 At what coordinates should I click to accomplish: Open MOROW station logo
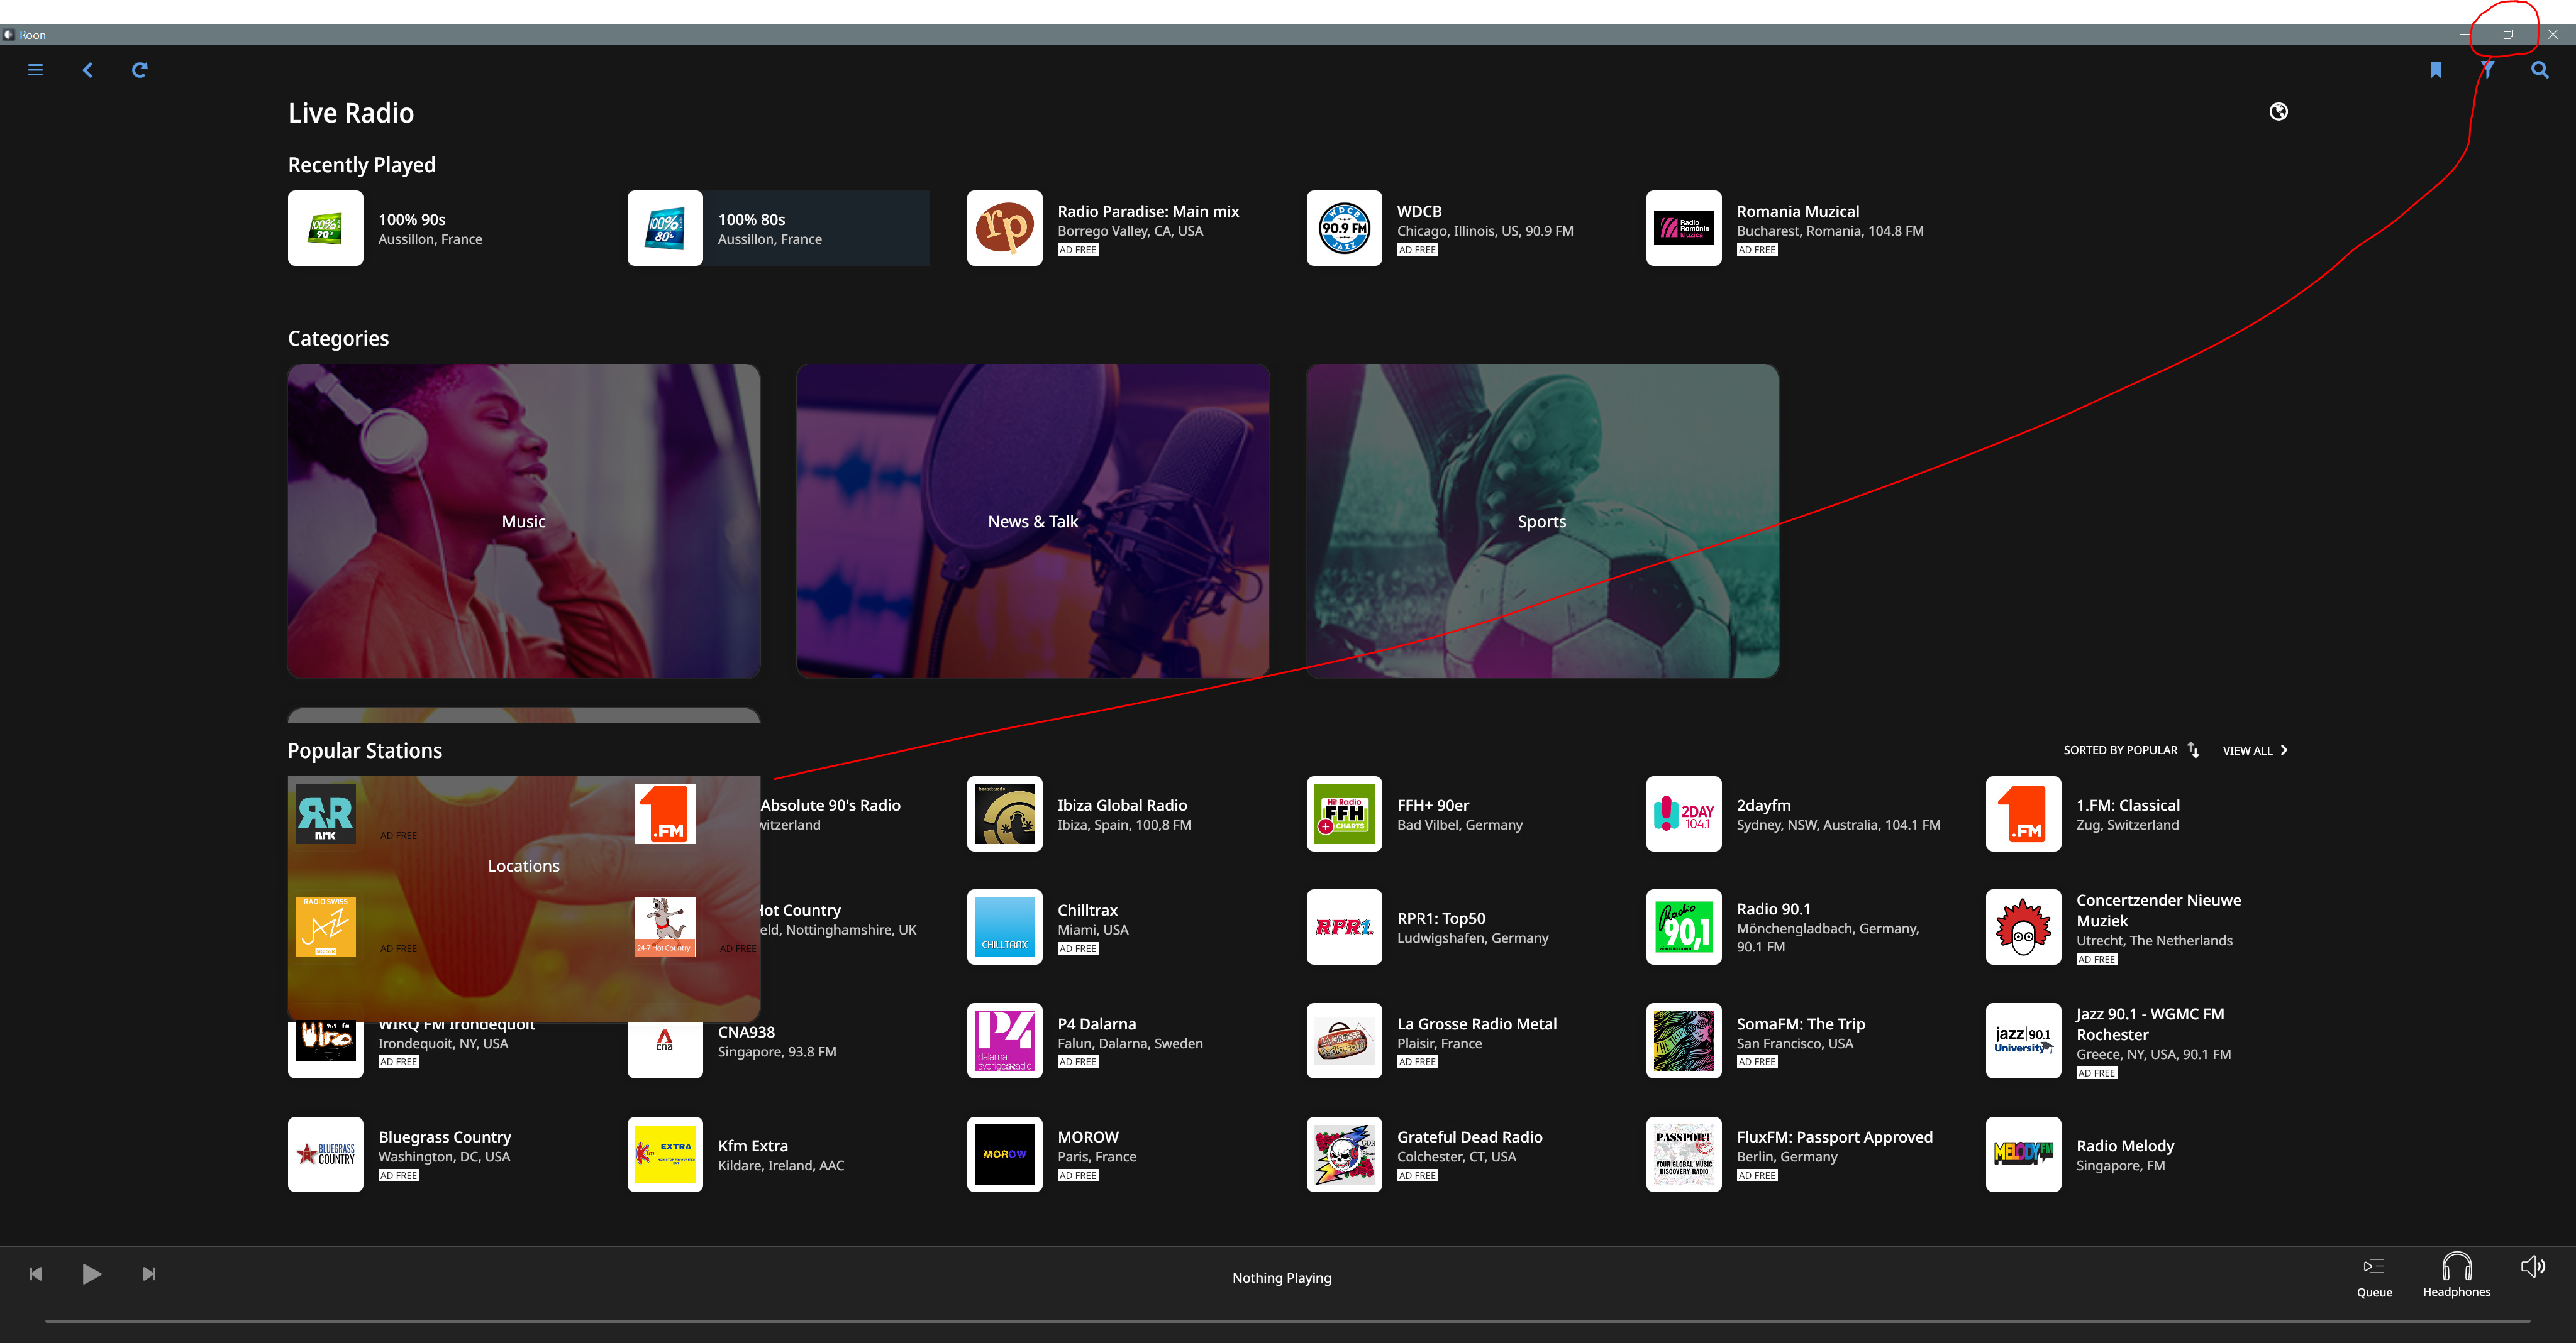click(1005, 1154)
